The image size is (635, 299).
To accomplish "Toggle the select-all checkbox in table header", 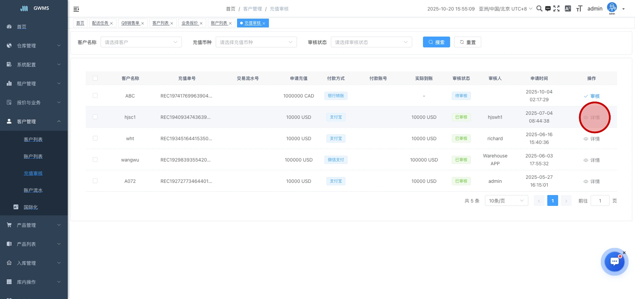I will pyautogui.click(x=95, y=78).
